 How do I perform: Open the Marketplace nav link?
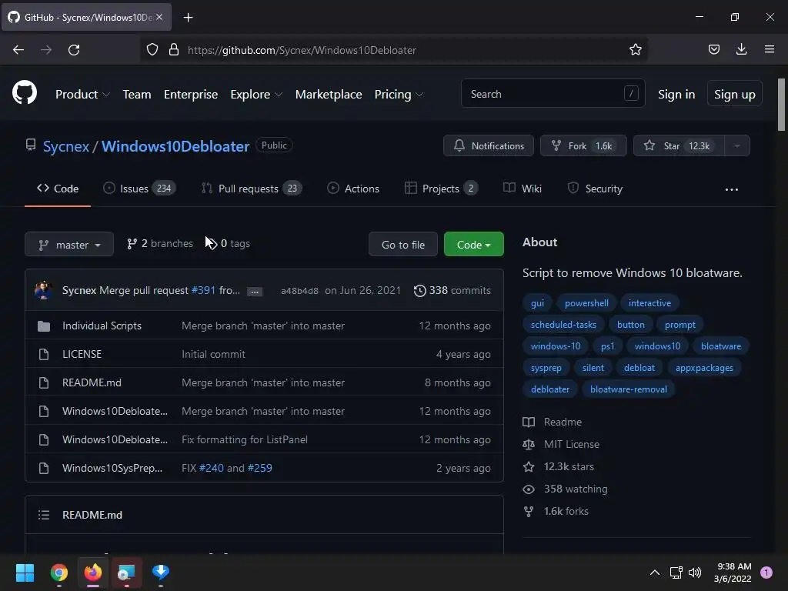pyautogui.click(x=329, y=95)
